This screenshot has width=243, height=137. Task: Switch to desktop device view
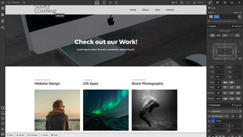97,3
